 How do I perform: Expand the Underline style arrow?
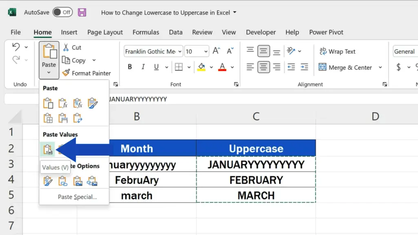click(167, 67)
